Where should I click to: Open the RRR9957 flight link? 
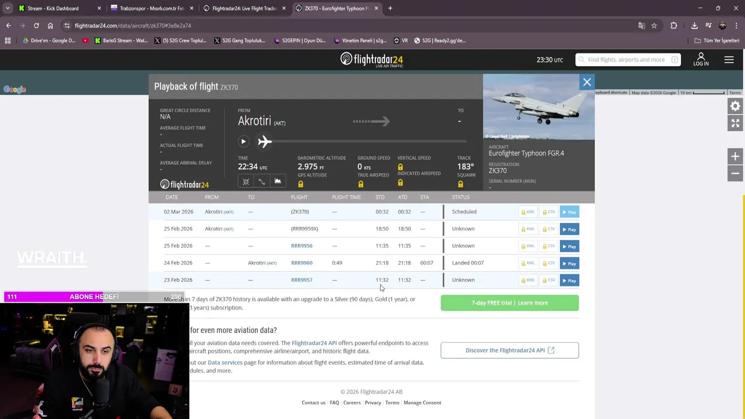[x=301, y=280]
